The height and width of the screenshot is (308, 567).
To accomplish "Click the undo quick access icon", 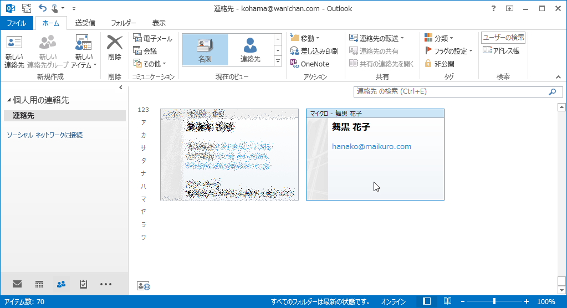I will coord(43,8).
